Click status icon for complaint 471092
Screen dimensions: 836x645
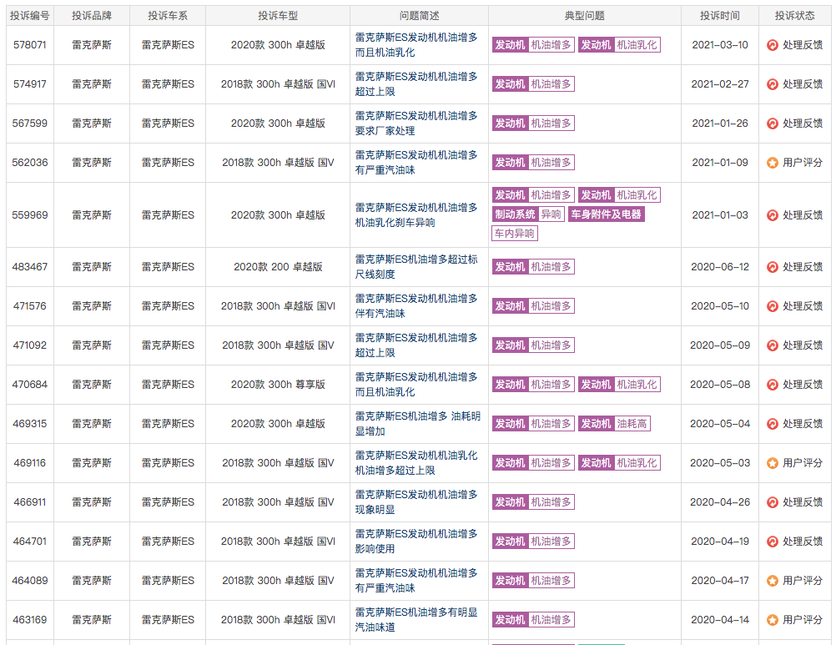click(772, 345)
